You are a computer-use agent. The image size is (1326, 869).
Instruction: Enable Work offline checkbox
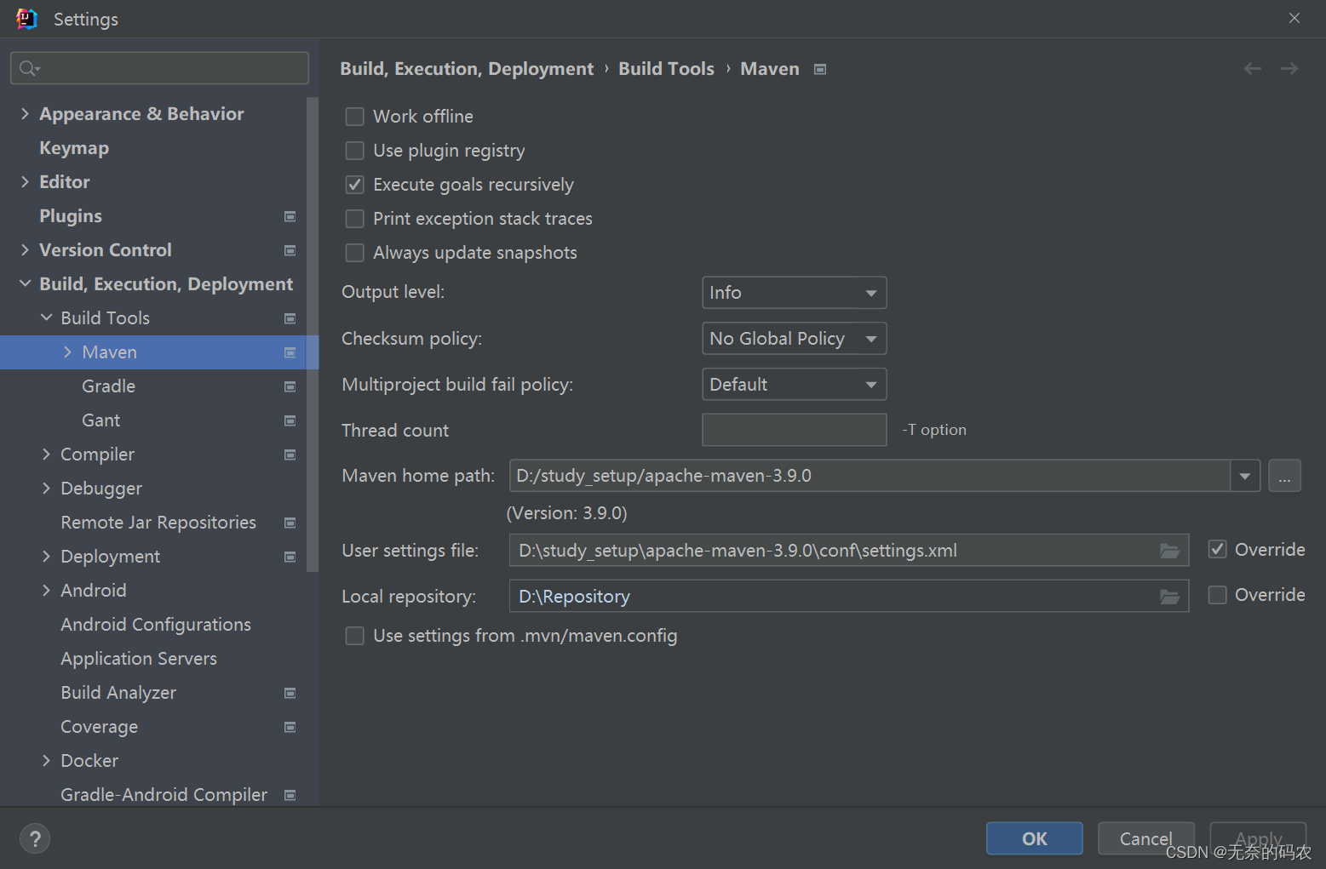pos(355,117)
